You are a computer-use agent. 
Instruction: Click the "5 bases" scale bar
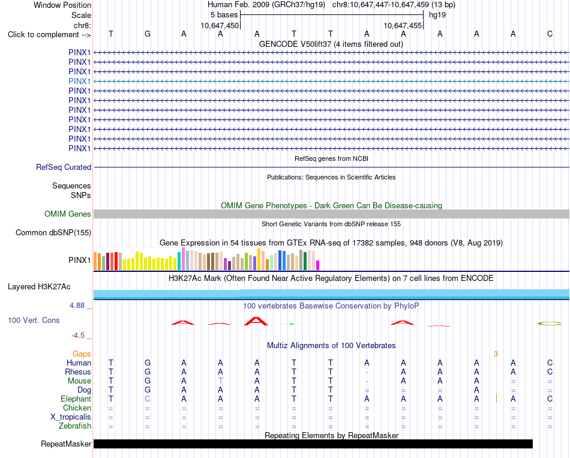pos(332,15)
